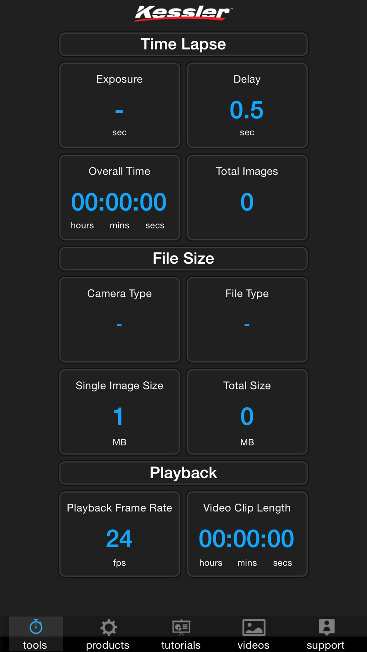Tap the Time Lapse section header
The width and height of the screenshot is (367, 652).
point(183,44)
